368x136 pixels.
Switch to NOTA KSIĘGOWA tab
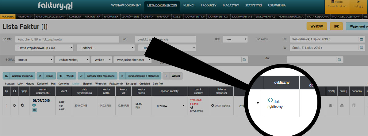tap(318, 17)
